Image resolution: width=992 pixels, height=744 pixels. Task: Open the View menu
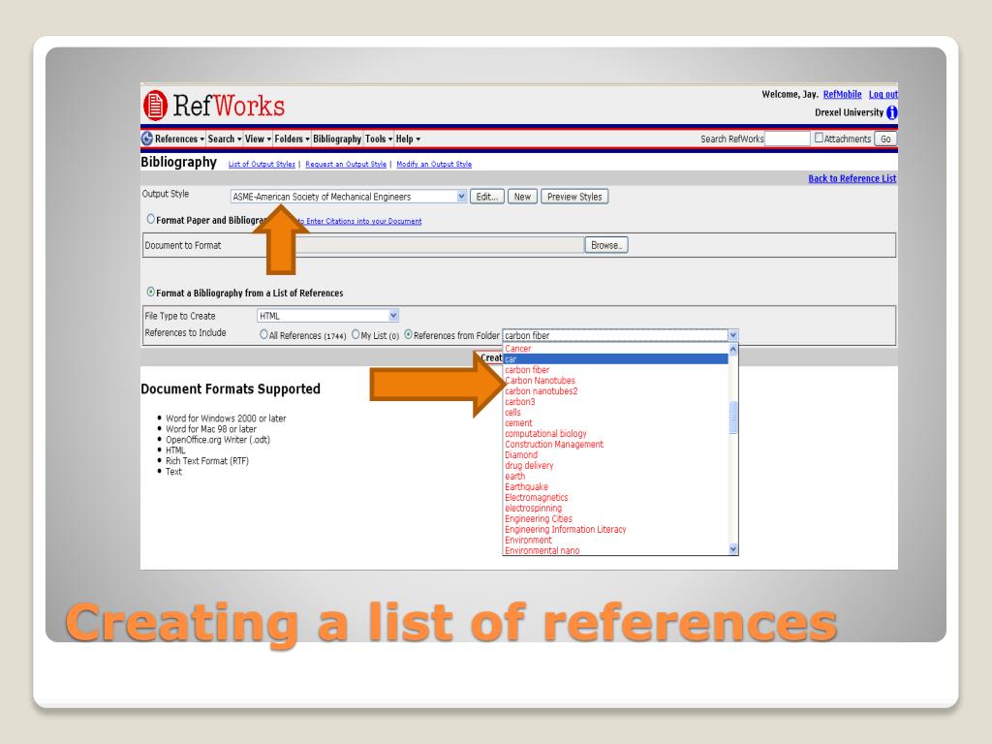258,139
